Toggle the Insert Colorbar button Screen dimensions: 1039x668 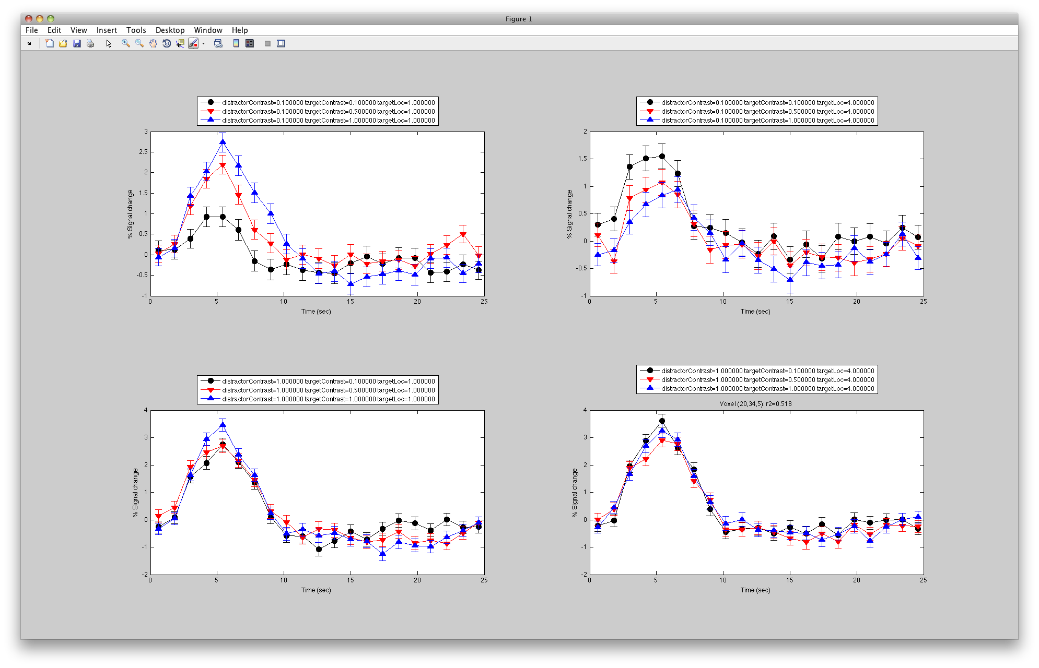(x=236, y=43)
